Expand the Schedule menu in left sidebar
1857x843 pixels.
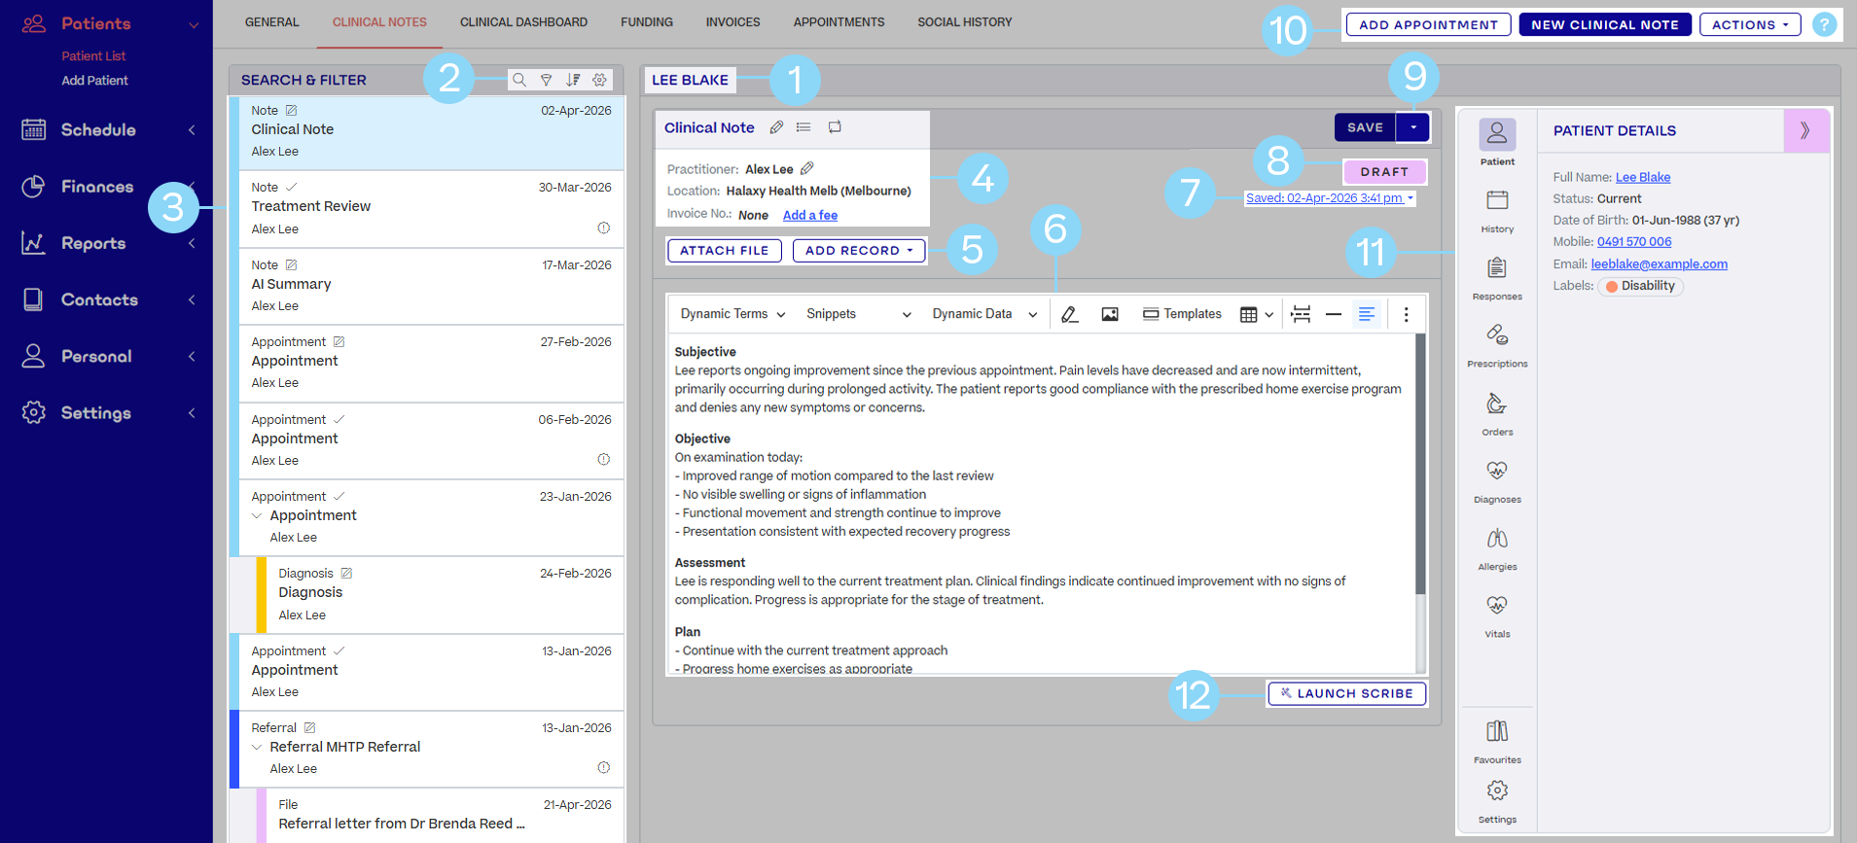pyautogui.click(x=107, y=129)
